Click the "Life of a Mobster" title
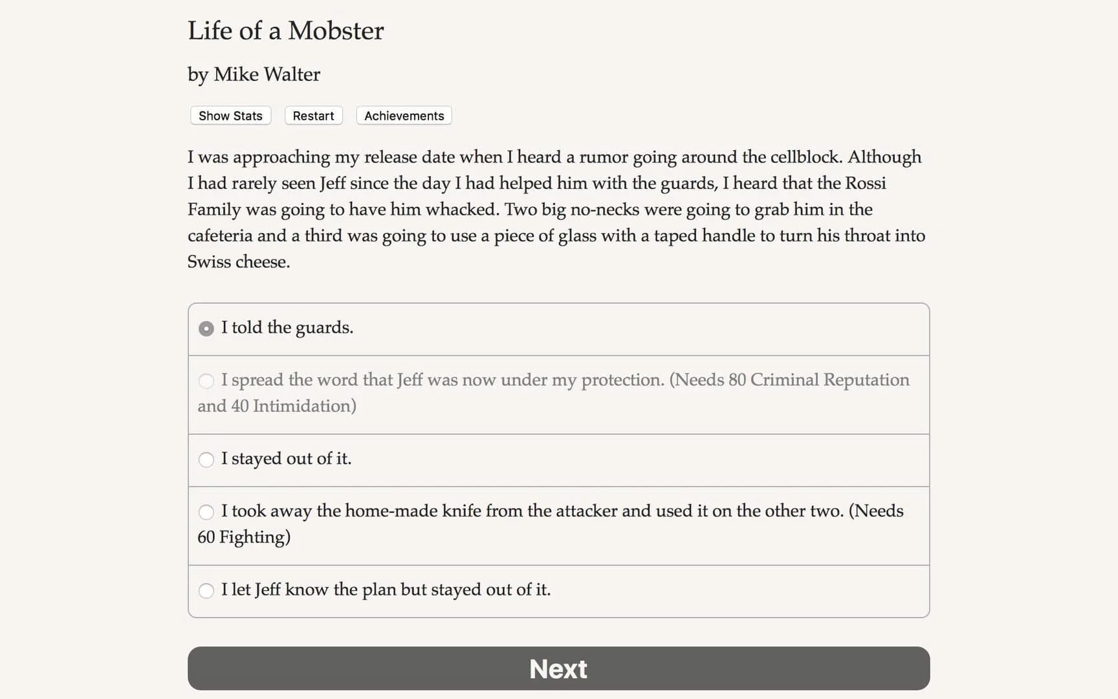The width and height of the screenshot is (1118, 699). [x=285, y=30]
